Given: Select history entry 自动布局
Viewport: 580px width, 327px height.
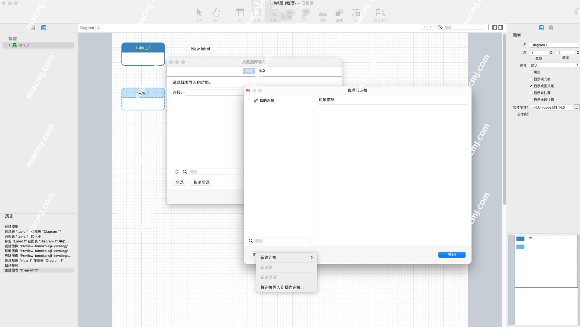Looking at the screenshot, I should pyautogui.click(x=11, y=265).
